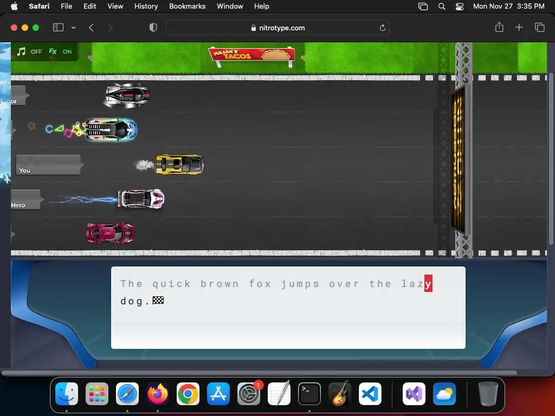
Task: Open Firefox from the Dock
Action: 158,393
